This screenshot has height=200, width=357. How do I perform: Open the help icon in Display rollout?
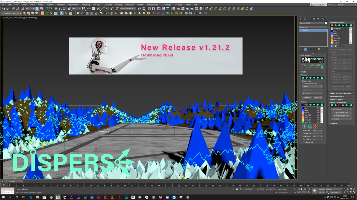pyautogui.click(x=322, y=78)
